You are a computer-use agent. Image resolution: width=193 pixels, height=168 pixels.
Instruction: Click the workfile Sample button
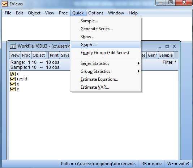coord(166,55)
